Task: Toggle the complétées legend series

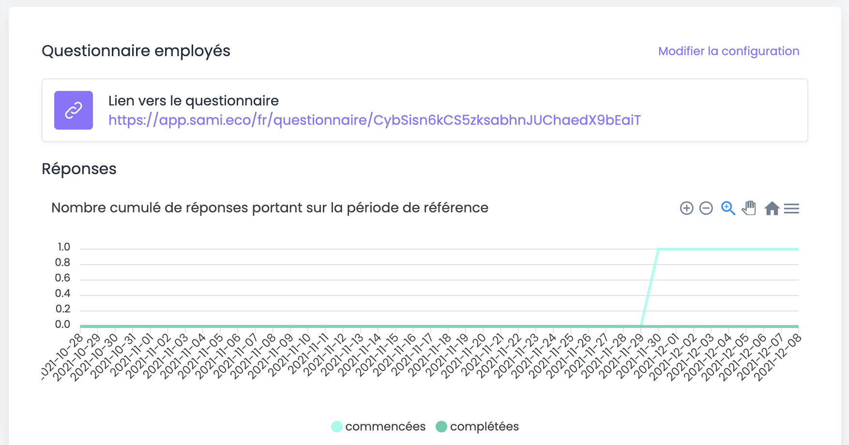Action: (477, 427)
